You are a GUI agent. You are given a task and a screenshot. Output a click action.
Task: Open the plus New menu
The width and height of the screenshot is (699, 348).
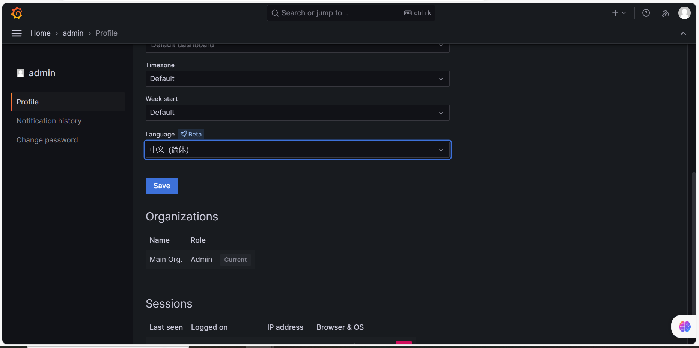619,13
